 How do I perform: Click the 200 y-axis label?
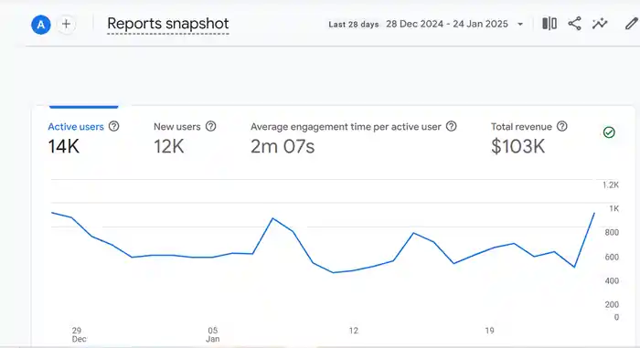pos(612,304)
